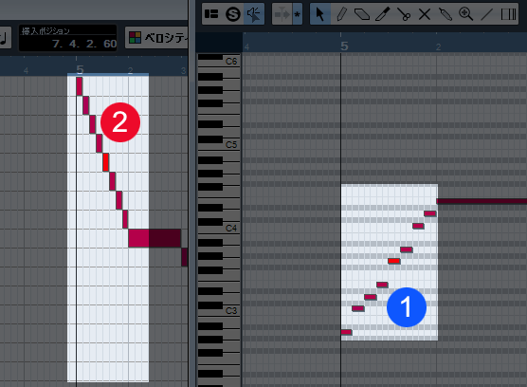
Task: Select the Mute X tool
Action: tap(425, 14)
